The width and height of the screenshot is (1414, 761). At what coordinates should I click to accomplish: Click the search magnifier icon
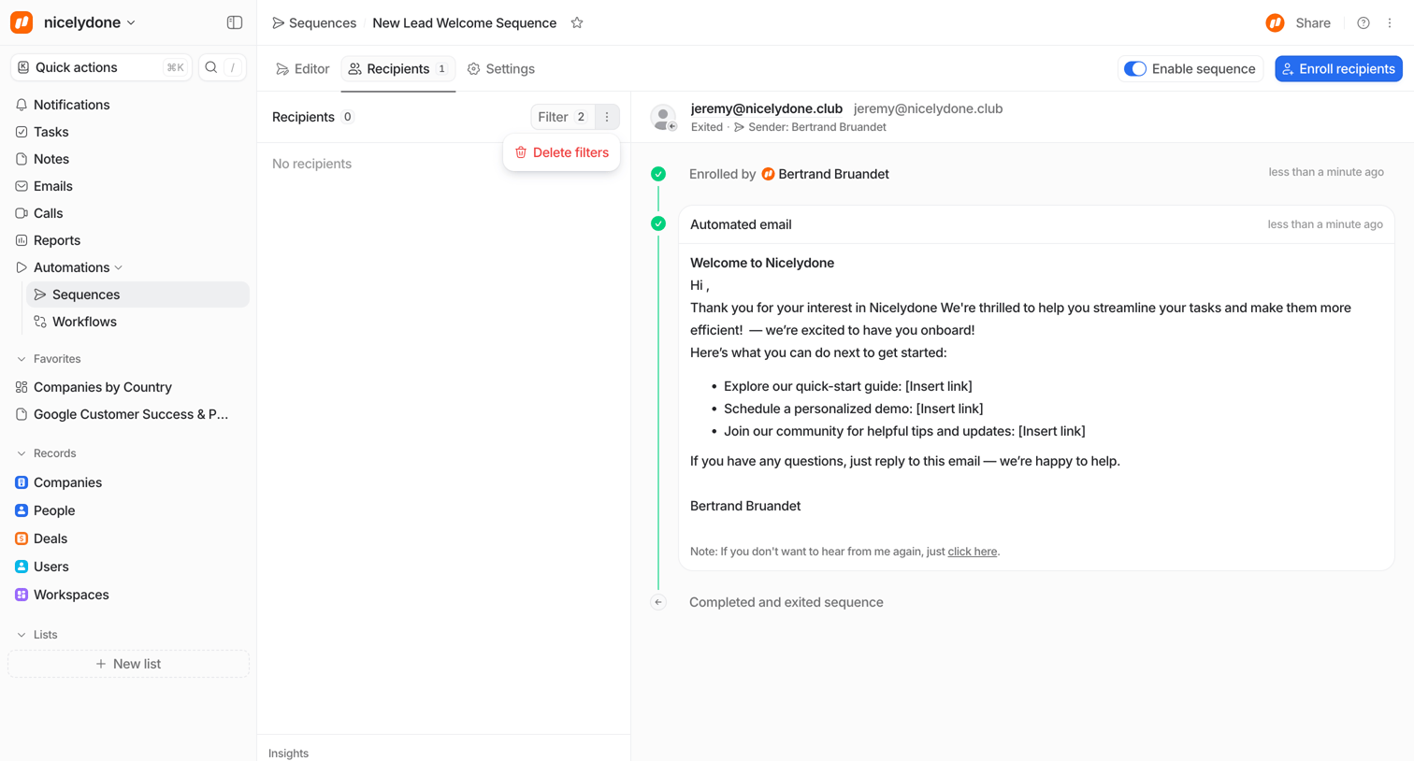coord(211,67)
